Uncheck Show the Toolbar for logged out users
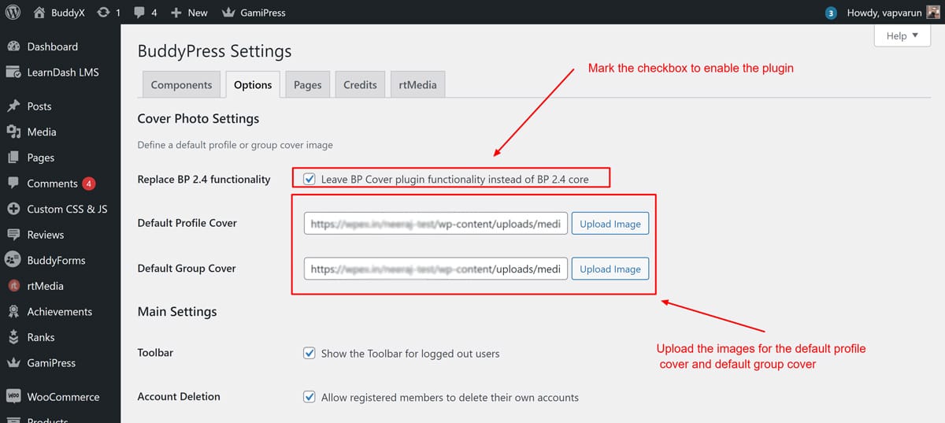 (309, 354)
